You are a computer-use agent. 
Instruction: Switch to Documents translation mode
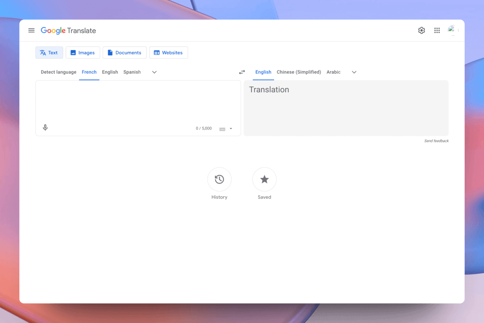(x=124, y=52)
